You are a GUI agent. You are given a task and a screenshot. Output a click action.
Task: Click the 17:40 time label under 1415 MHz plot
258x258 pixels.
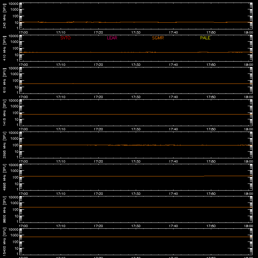(173, 129)
